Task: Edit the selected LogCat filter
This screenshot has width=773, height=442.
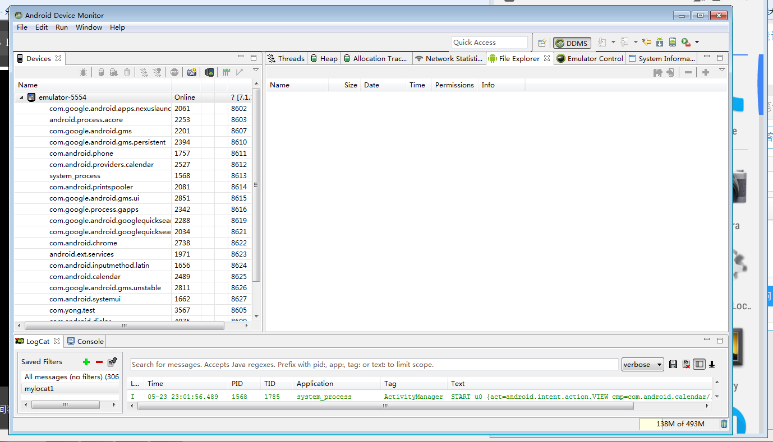Action: click(112, 362)
